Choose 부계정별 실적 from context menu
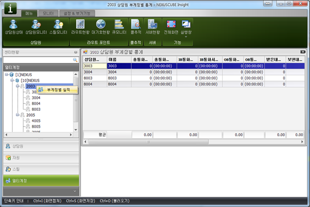Viewport: 310px width, 207px height. (57, 90)
